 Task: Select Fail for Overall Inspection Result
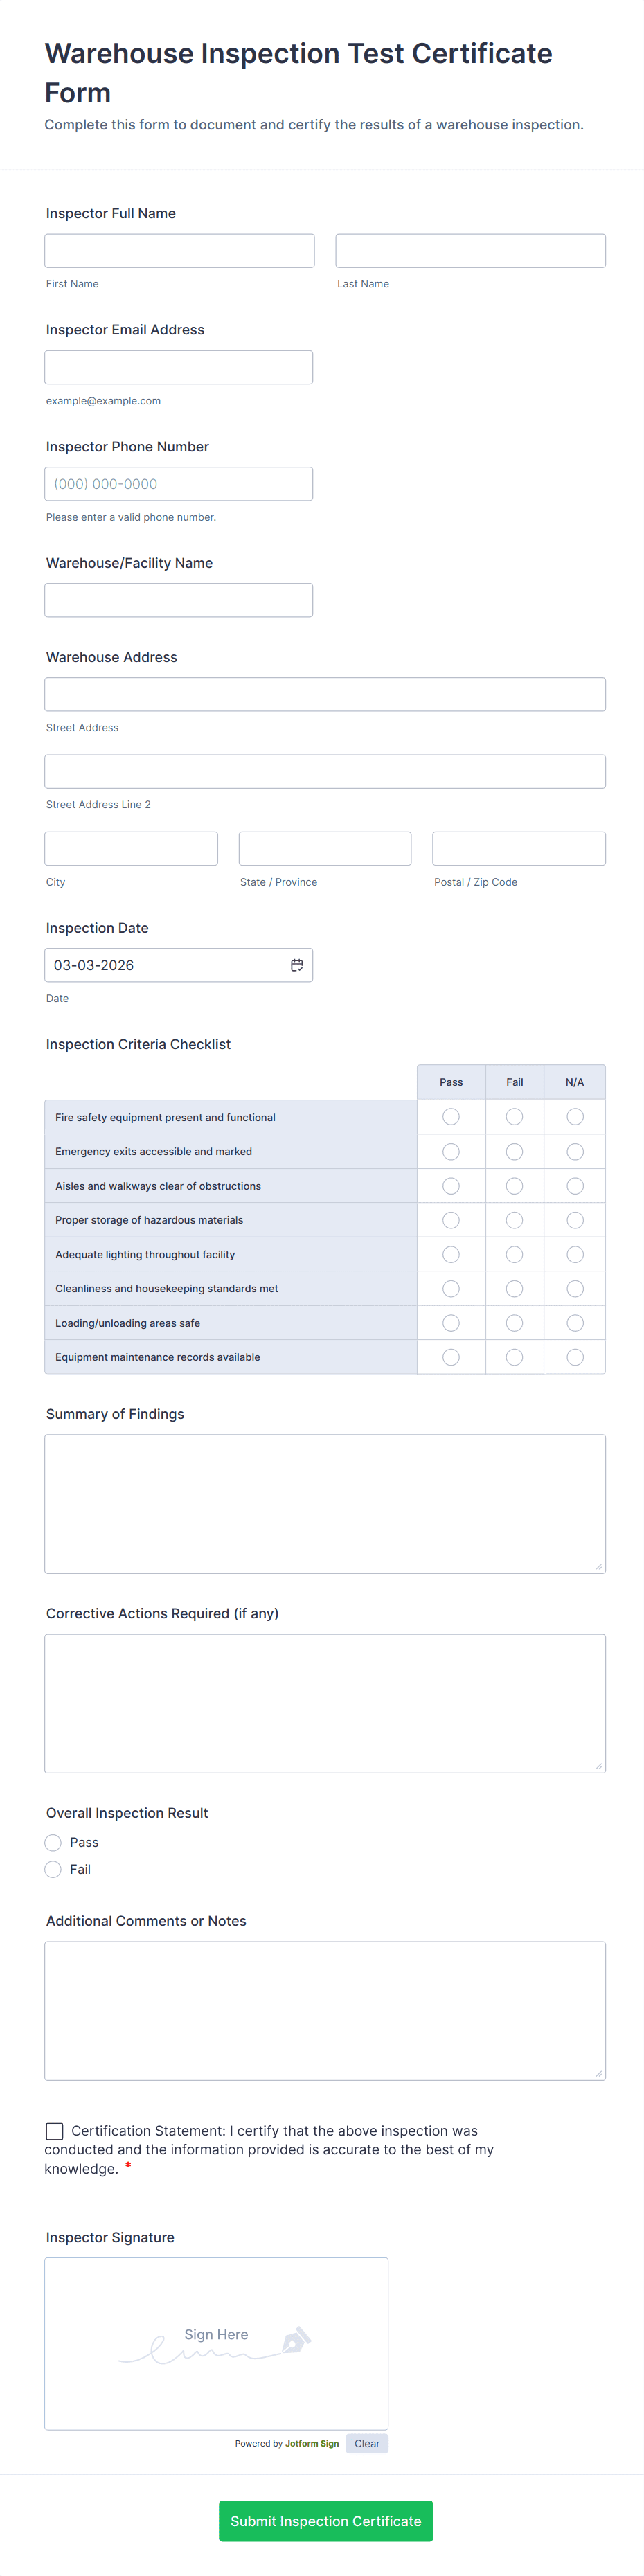[54, 1870]
